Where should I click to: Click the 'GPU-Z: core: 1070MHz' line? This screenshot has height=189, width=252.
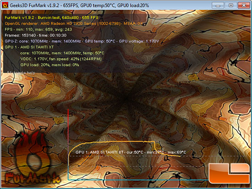pos(82,41)
